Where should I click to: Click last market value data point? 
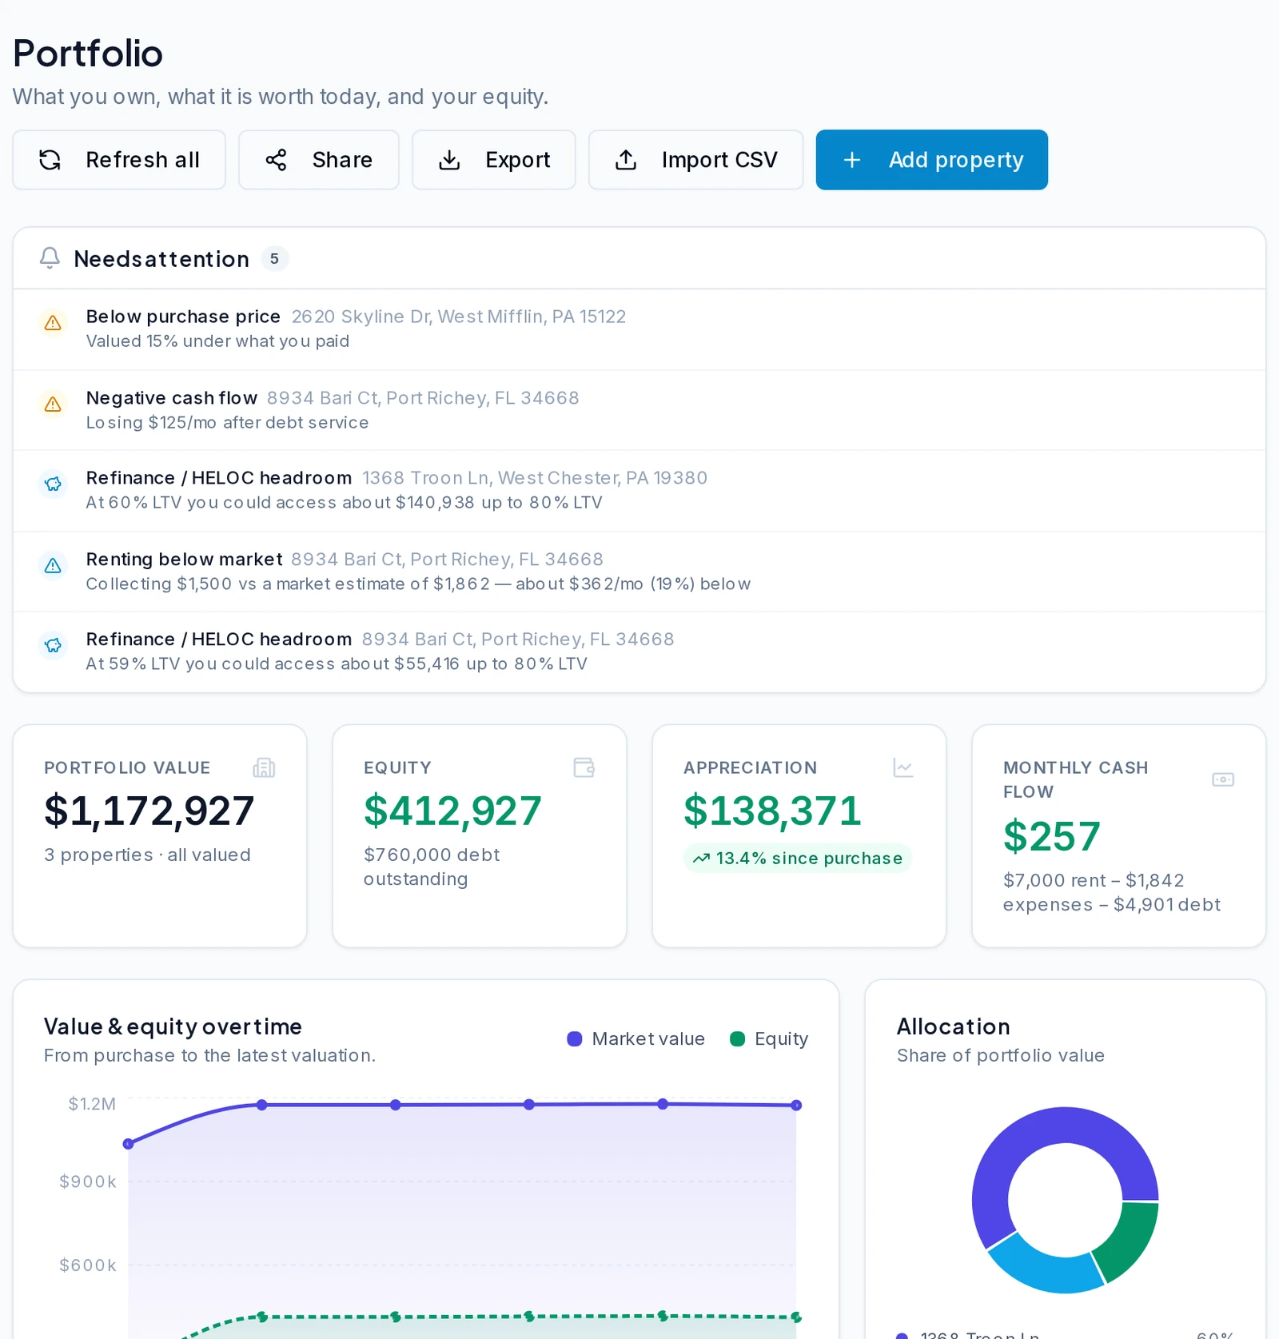click(x=796, y=1106)
